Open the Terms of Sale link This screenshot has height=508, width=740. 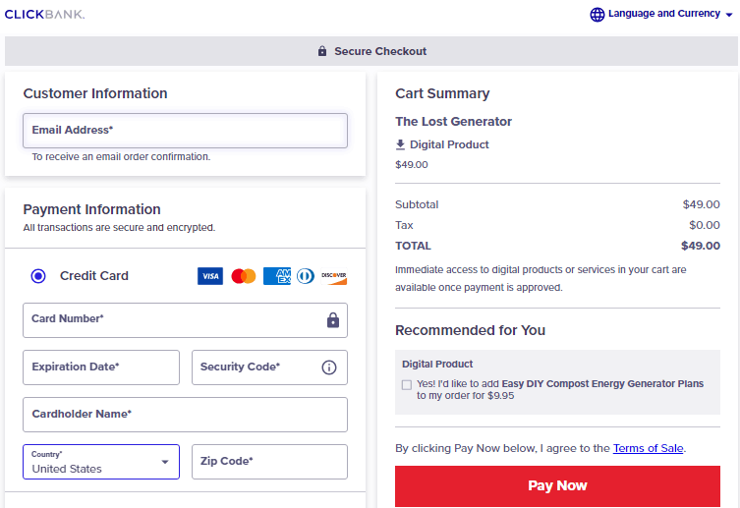(648, 448)
